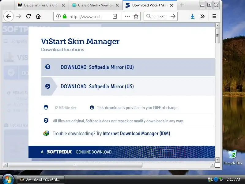Viewport: 245px width, 184px height.
Task: Click the vertical scrollbar thumb
Action: [x=217, y=36]
